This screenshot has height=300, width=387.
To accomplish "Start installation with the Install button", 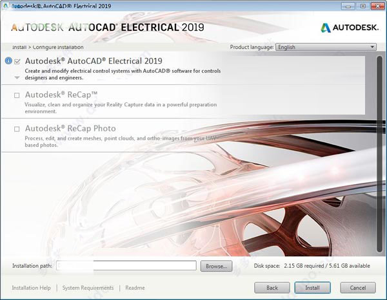I will [x=312, y=288].
